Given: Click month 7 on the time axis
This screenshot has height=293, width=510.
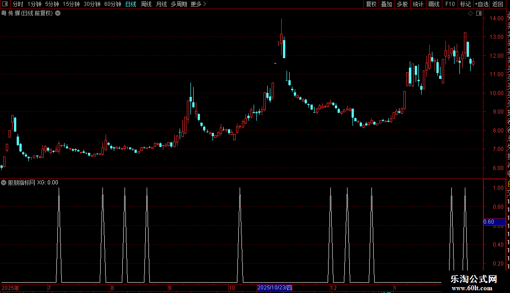Looking at the screenshot, I should (x=49, y=288).
